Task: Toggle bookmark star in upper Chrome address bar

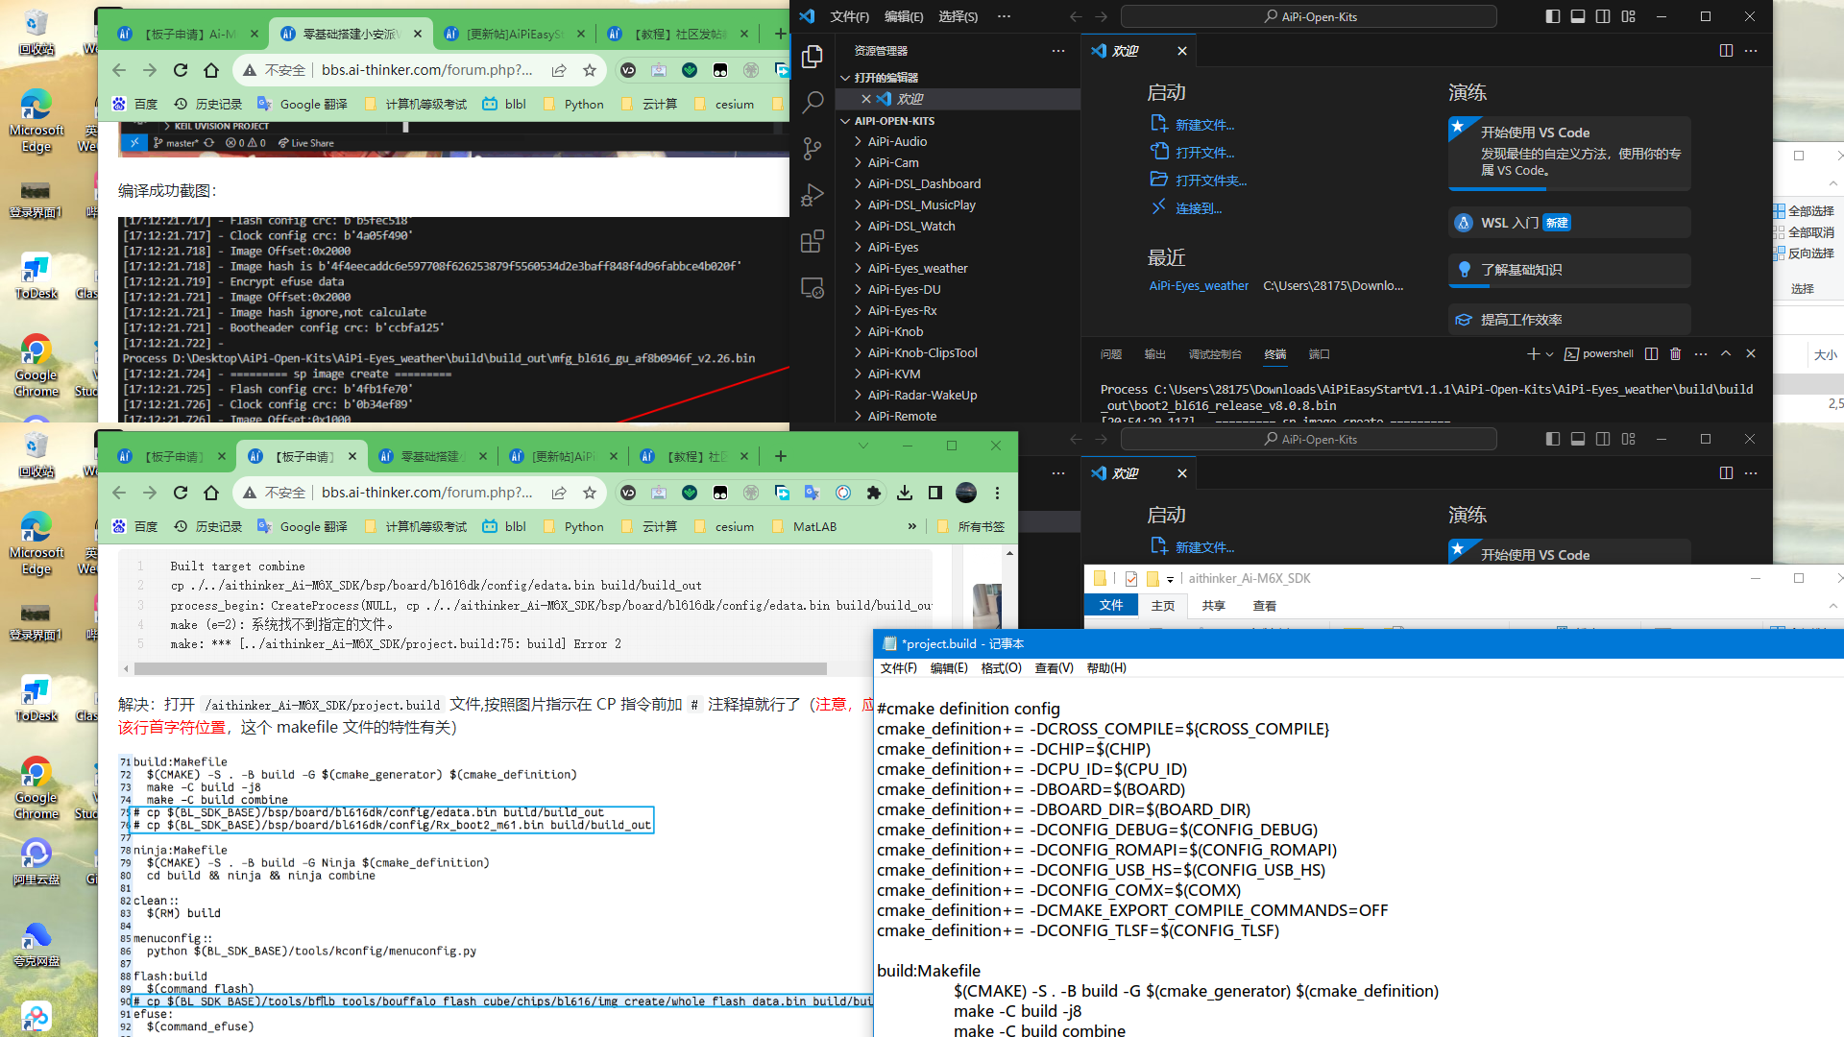Action: 590,70
